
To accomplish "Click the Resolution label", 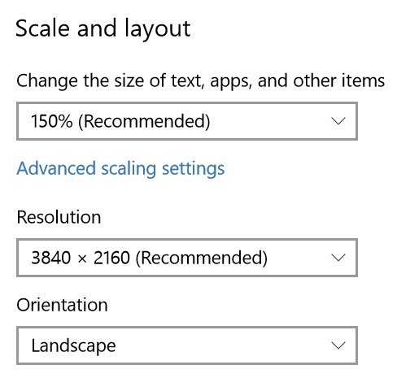I will click(x=59, y=217).
